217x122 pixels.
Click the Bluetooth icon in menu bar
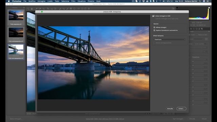(157, 1)
